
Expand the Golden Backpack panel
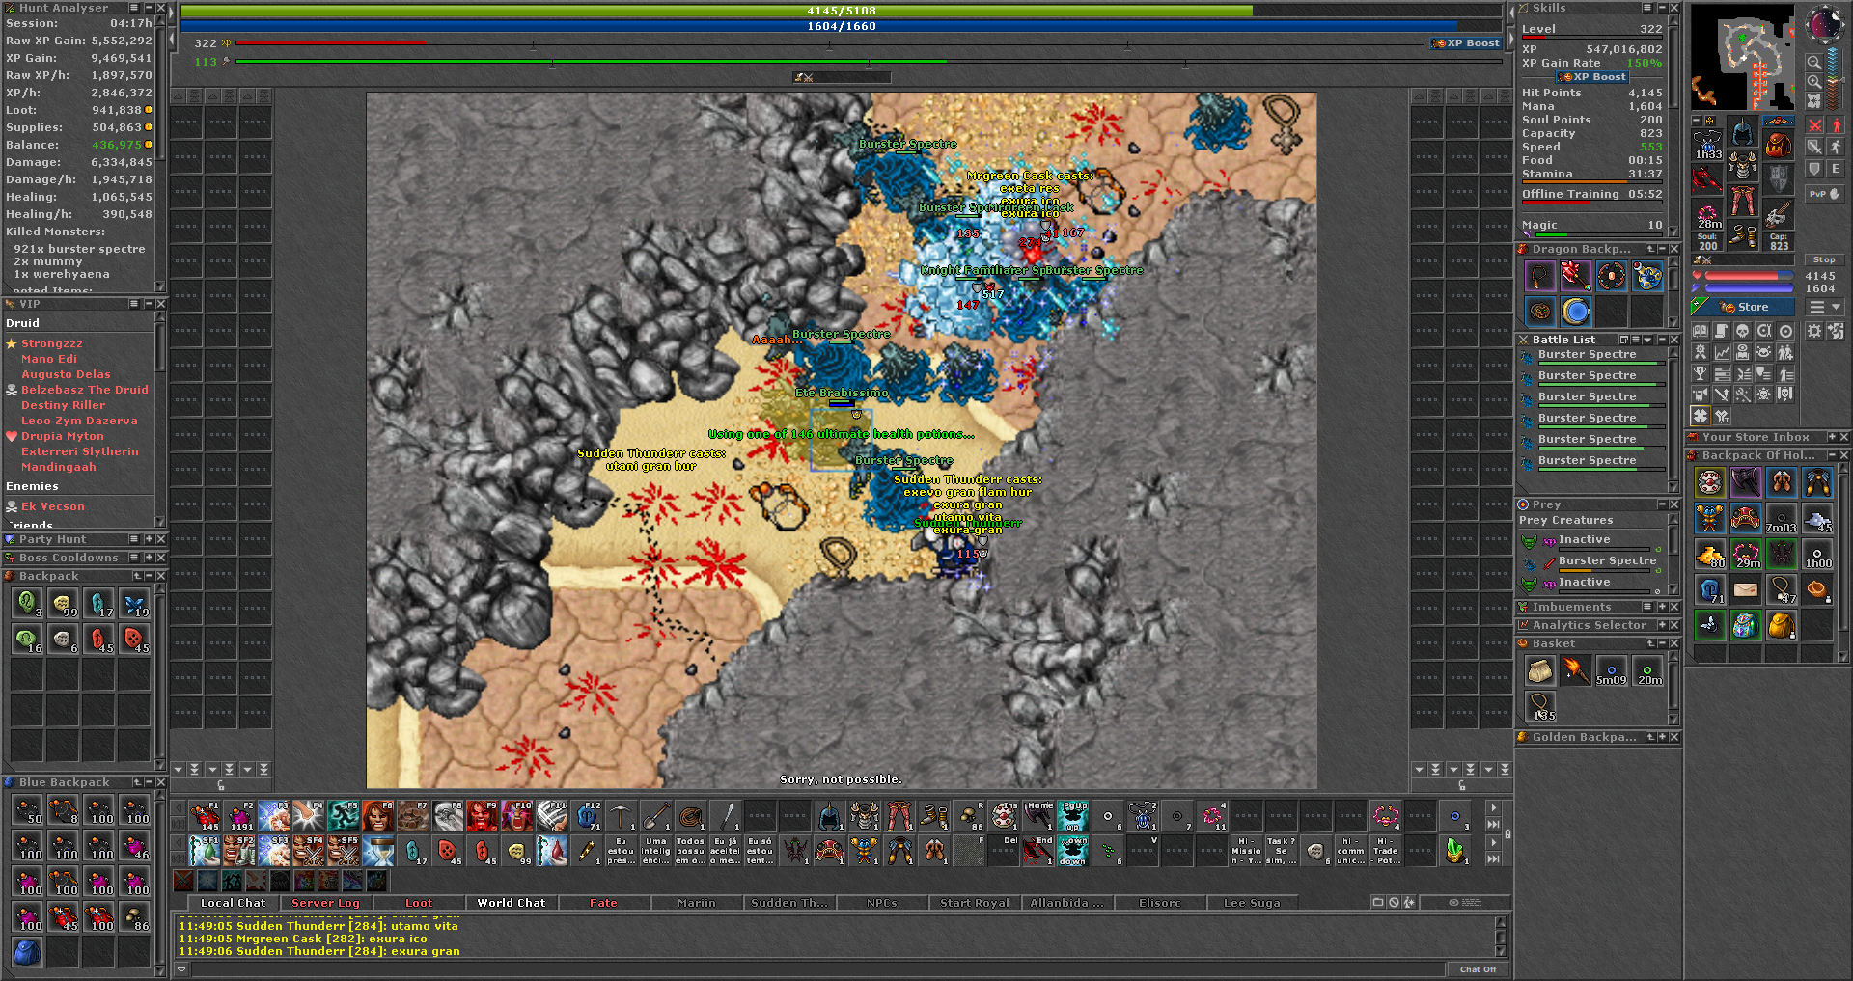click(x=1663, y=737)
